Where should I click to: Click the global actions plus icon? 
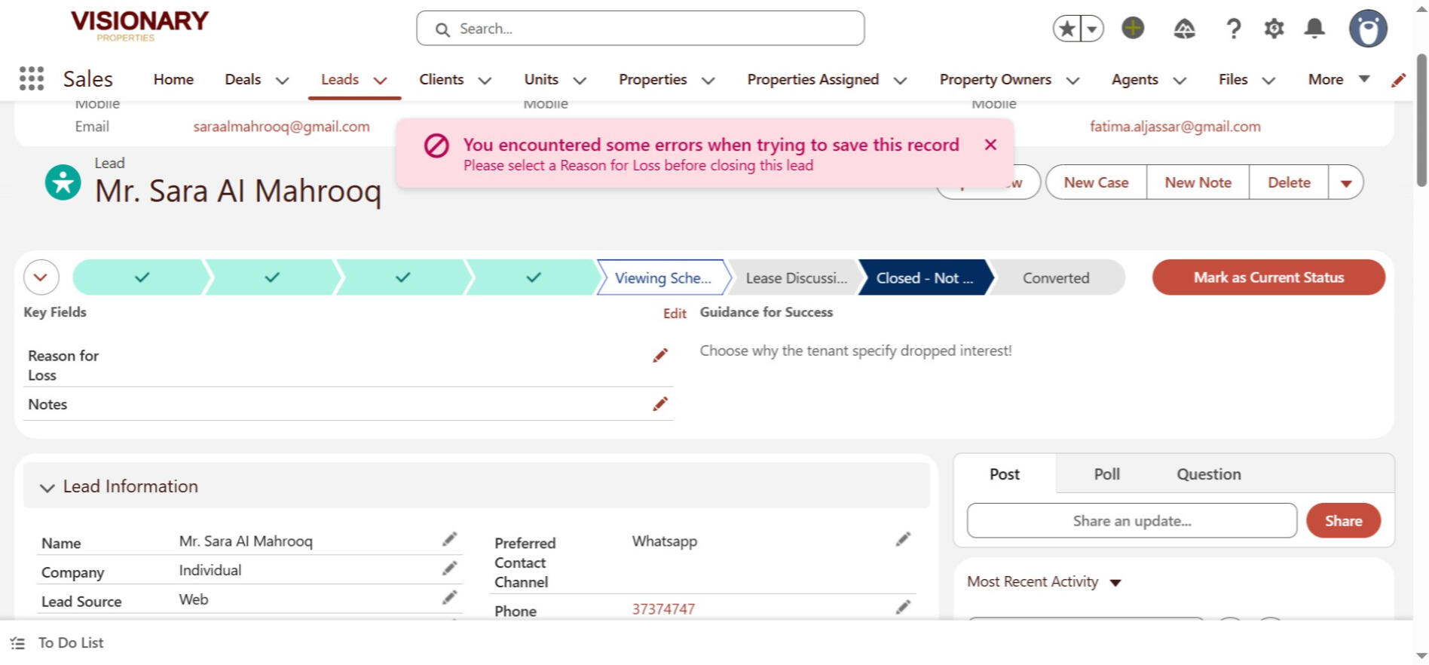(x=1132, y=29)
